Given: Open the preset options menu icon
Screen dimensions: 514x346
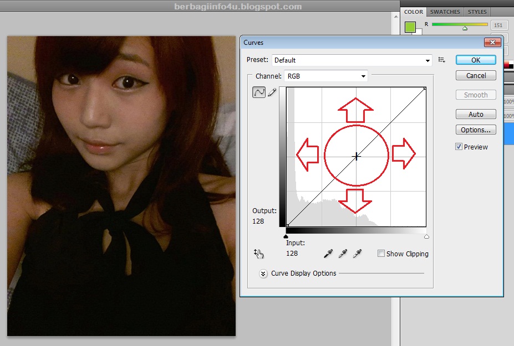Looking at the screenshot, I should tap(441, 60).
